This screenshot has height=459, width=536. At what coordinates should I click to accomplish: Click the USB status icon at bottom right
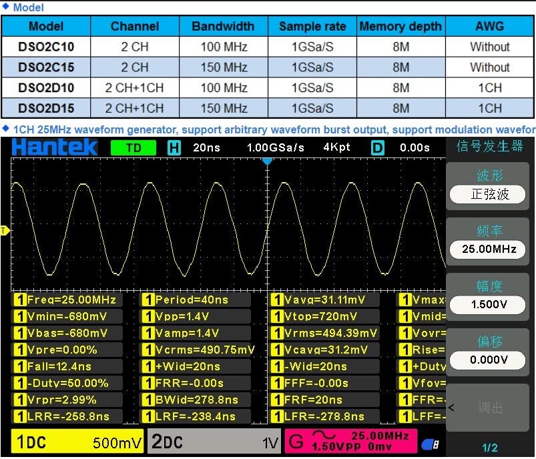click(x=430, y=444)
